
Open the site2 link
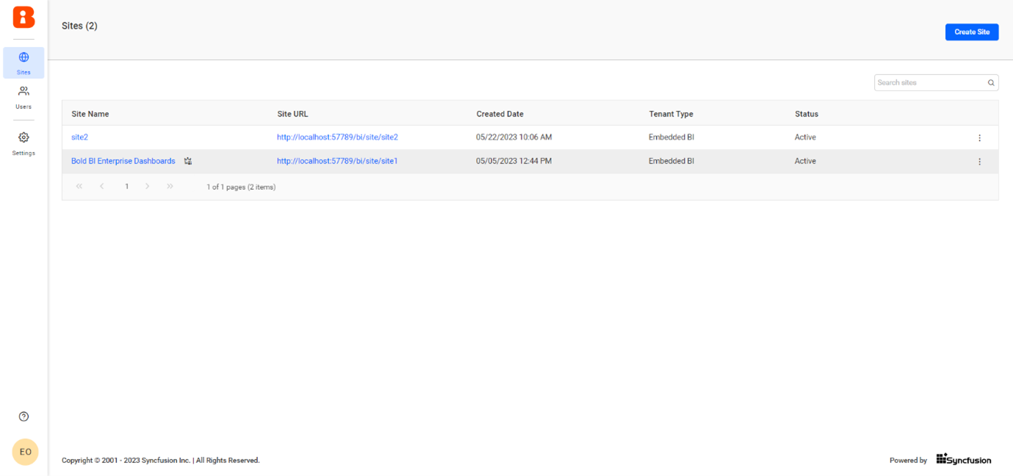click(79, 137)
